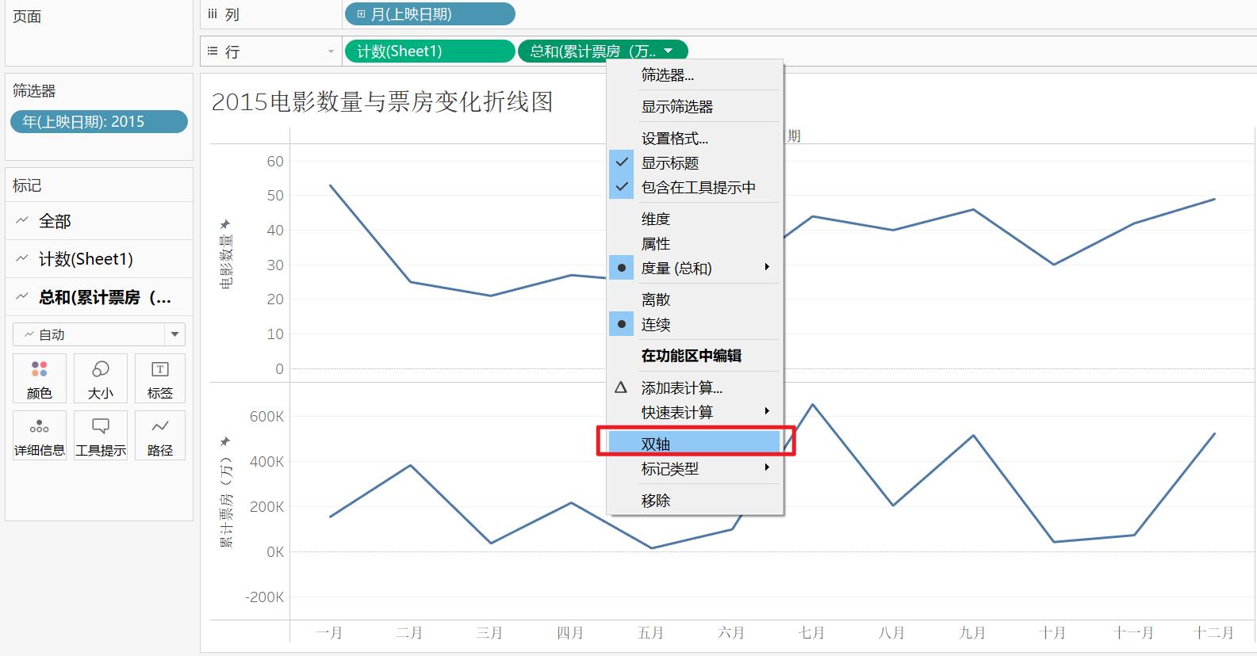Open dropdown arrow on 总和(累计票房 pill
Viewport: 1257px width, 656px height.
coord(668,51)
